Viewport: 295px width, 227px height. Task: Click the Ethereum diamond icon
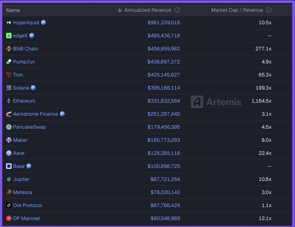pos(9,101)
